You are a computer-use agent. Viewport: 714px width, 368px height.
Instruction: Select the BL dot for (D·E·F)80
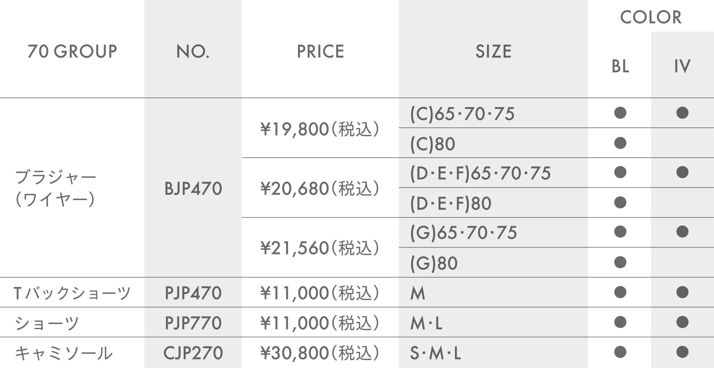tap(620, 202)
